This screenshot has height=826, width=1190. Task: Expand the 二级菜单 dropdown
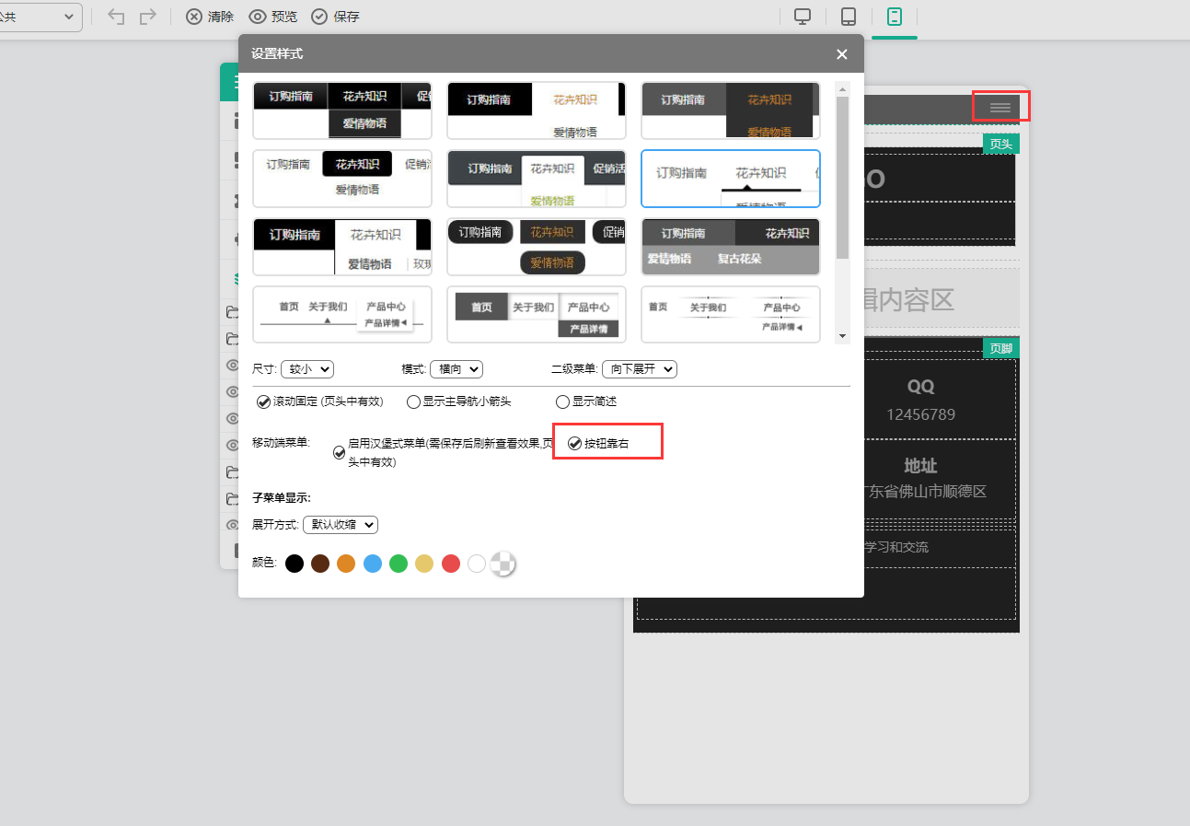pos(639,368)
